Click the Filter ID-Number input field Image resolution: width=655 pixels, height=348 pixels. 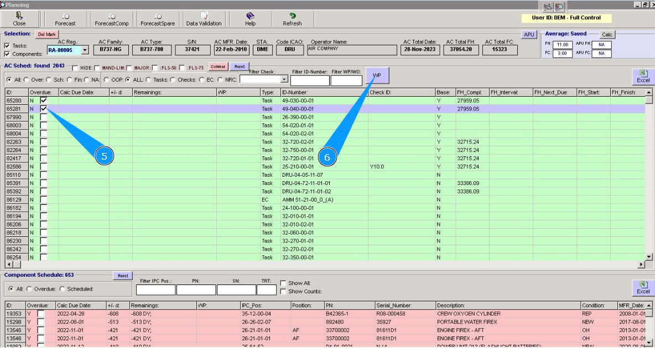coord(309,81)
